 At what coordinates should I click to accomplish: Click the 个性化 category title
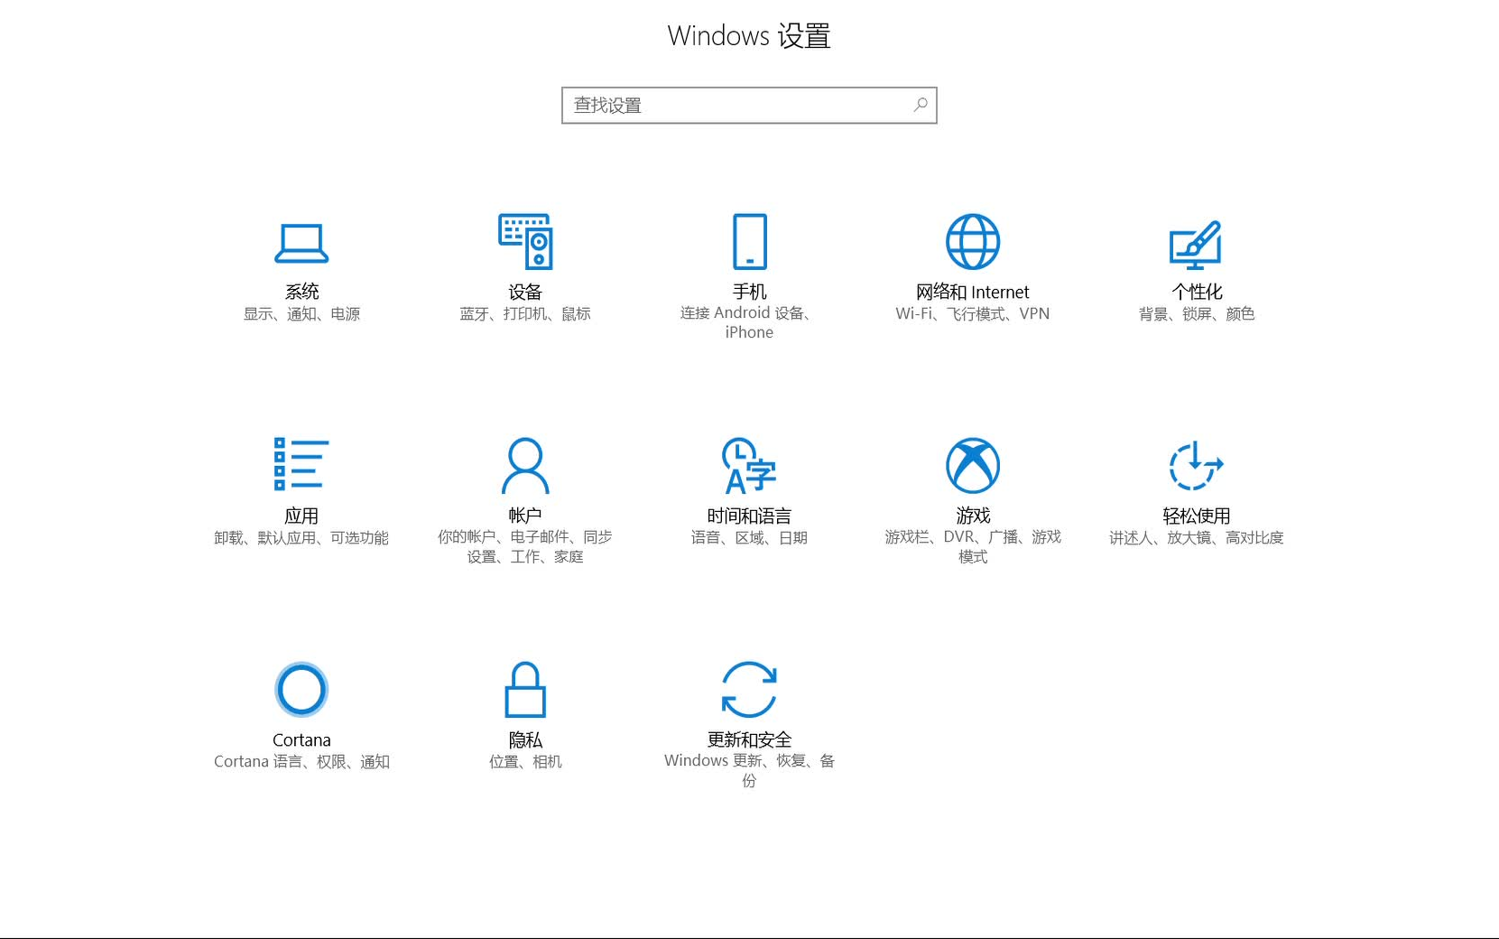tap(1197, 292)
